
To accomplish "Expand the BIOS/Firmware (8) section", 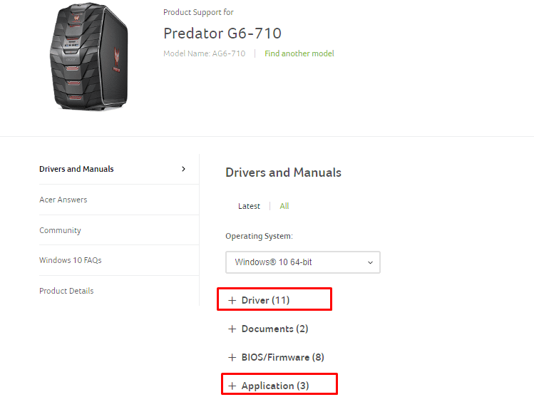I will [282, 357].
